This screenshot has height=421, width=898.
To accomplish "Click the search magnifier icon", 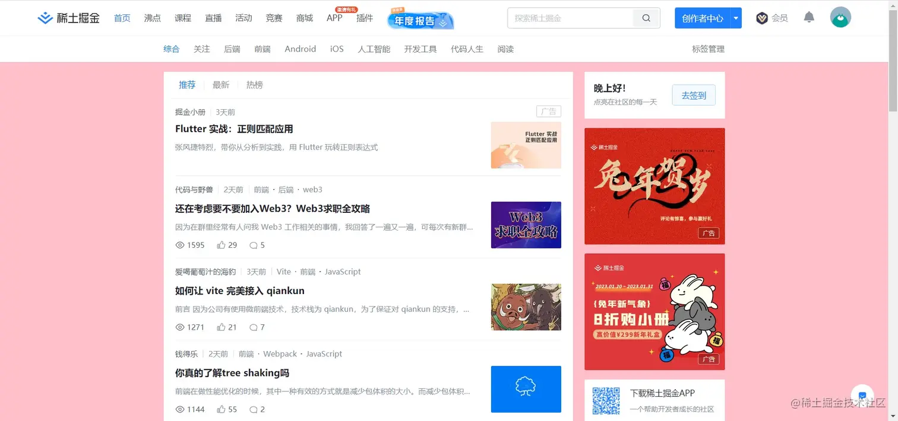I will pyautogui.click(x=646, y=18).
